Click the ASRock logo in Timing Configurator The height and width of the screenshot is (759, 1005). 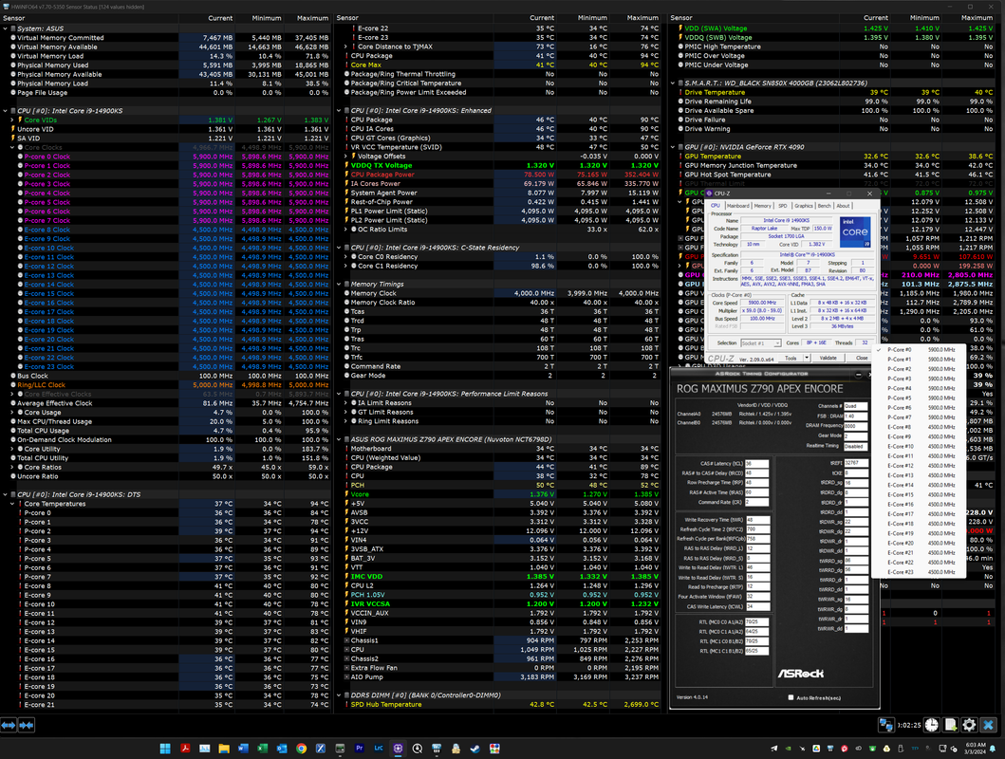point(801,674)
